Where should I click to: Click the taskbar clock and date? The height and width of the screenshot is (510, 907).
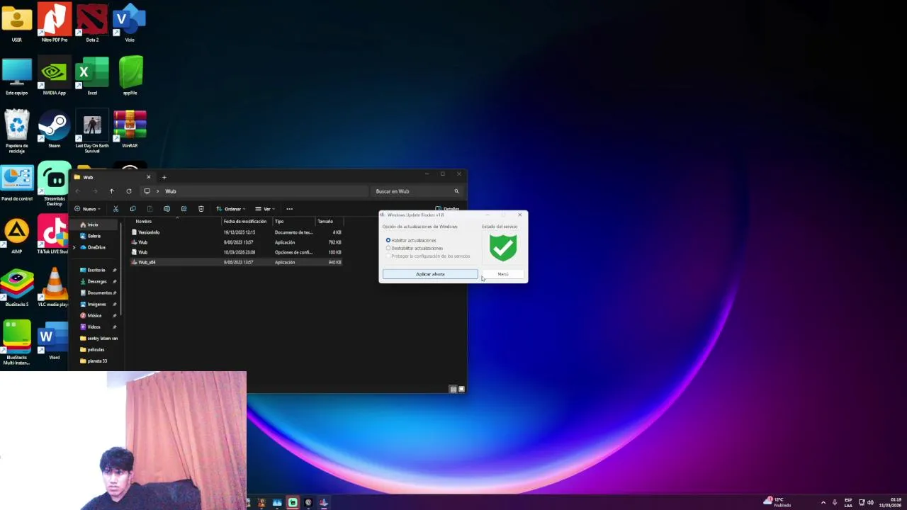coord(890,502)
